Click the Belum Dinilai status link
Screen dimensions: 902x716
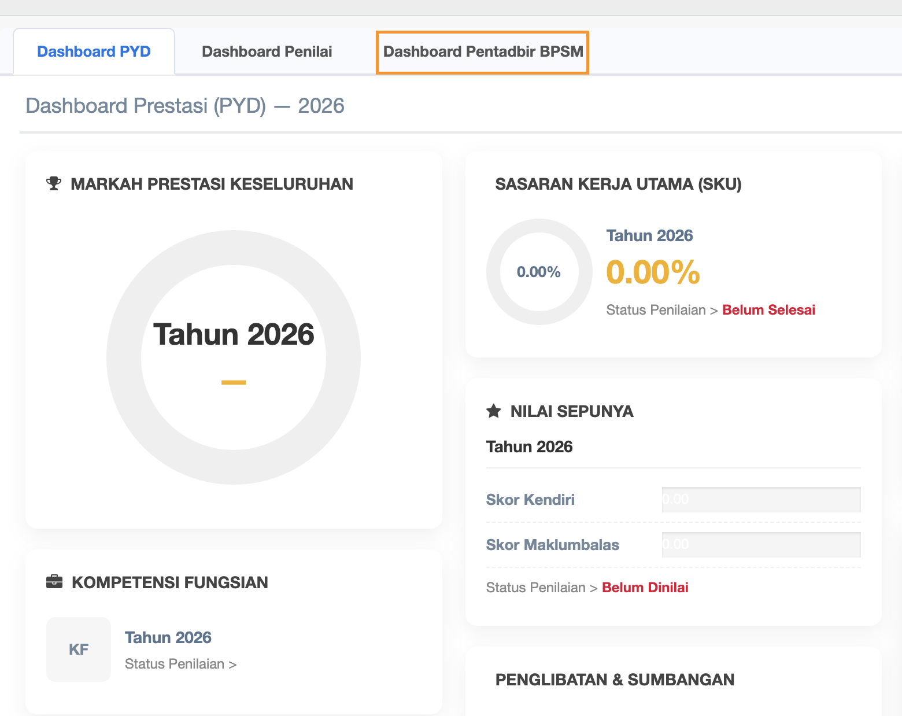tap(645, 587)
